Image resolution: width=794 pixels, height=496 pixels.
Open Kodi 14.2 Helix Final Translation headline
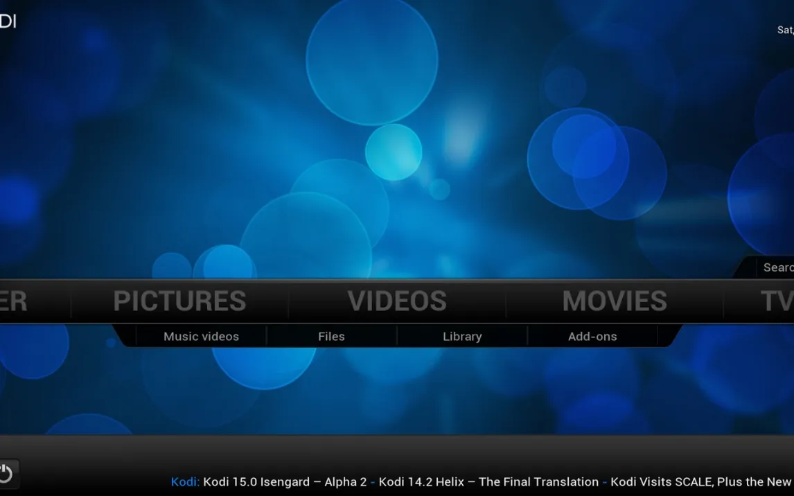tap(488, 482)
